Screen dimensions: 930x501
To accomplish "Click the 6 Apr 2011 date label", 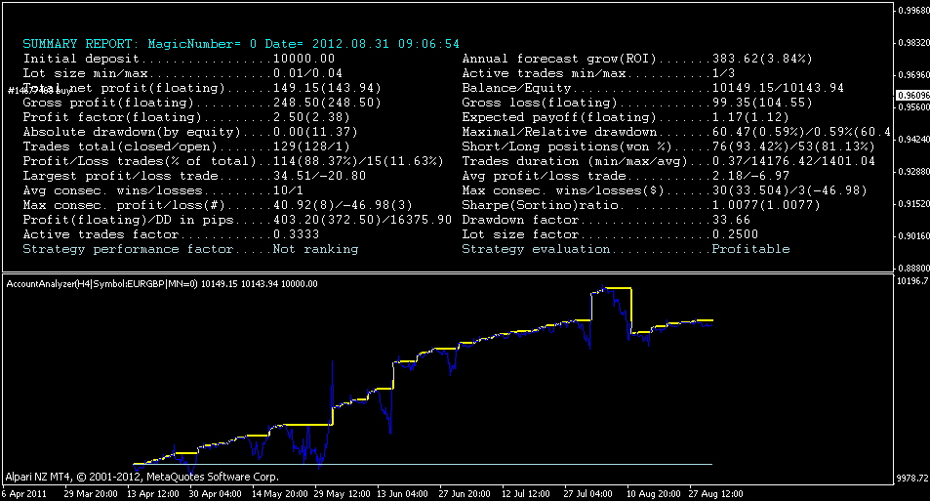I will coord(23,494).
